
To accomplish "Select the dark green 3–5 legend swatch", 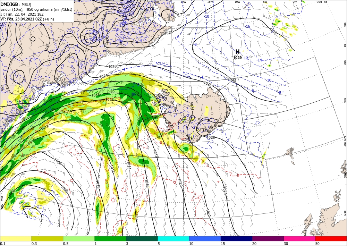I will tap(142, 238).
